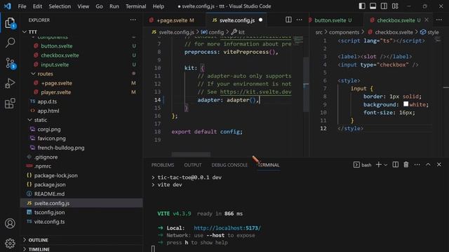This screenshot has width=449, height=252.
Task: Open the Edit menu
Action: pos(37,6)
